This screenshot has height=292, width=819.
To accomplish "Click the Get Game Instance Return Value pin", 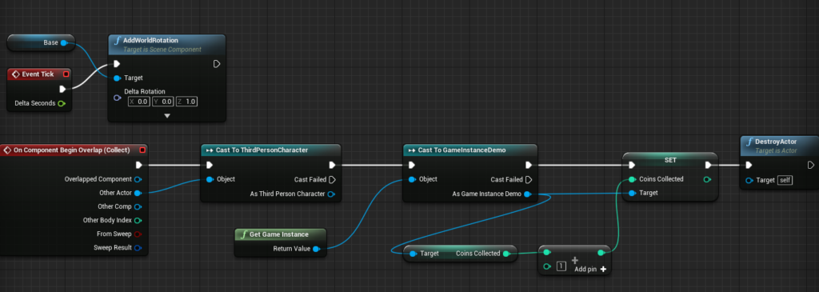I will (x=316, y=249).
